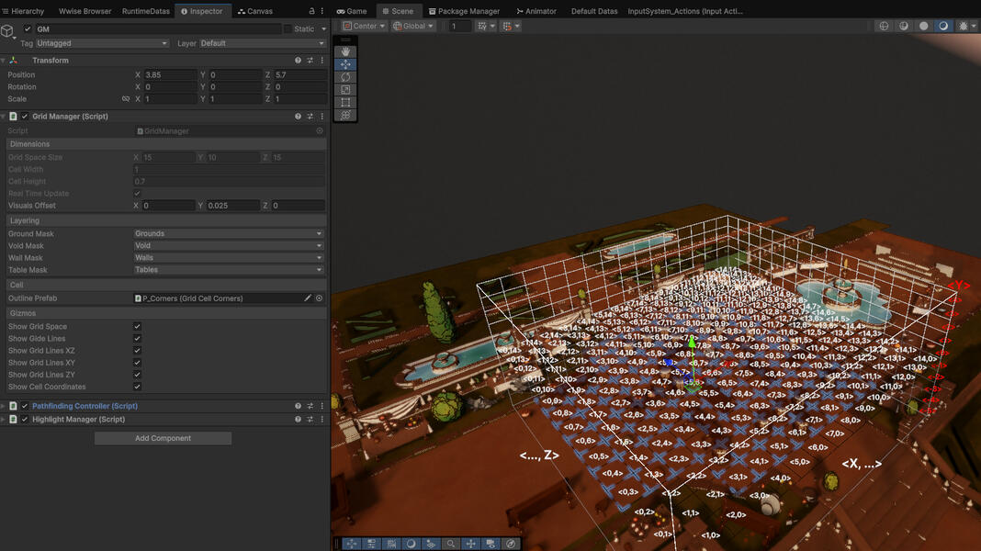Click the eye icon in Scene view bottom toolbar
The image size is (981, 551).
[x=491, y=543]
